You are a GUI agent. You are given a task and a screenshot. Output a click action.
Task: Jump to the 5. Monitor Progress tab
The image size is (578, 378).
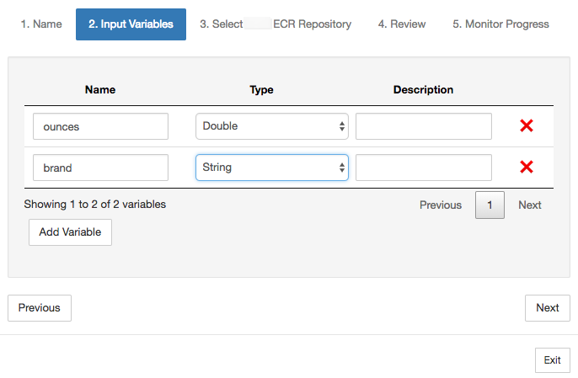point(500,24)
